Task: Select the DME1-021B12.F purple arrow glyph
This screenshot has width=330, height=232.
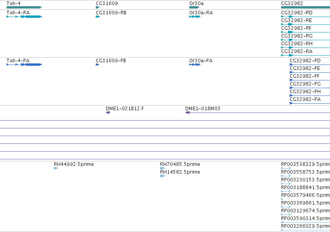Action: 108,113
